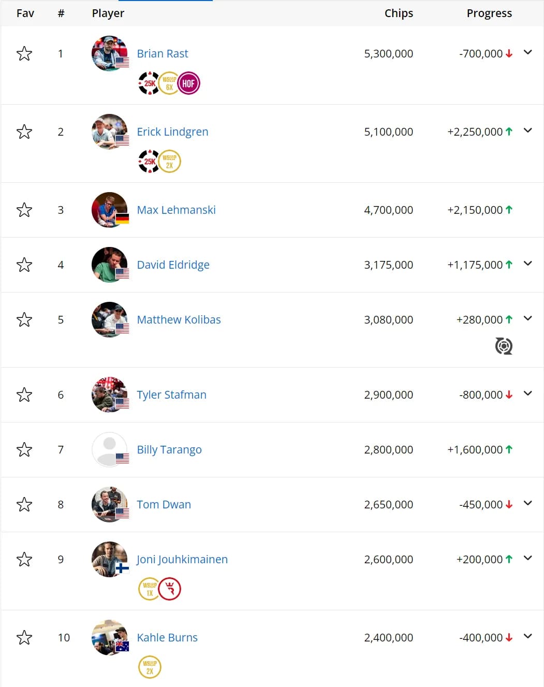
Task: Open Tyler Stafman's player profile link
Action: click(171, 394)
